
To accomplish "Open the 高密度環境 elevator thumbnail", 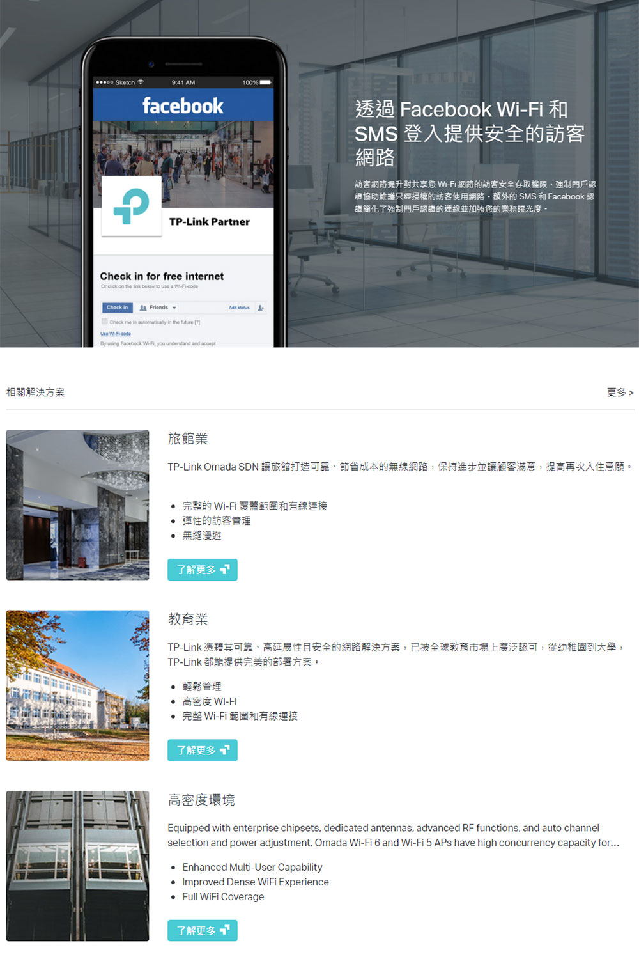I will pos(77,866).
